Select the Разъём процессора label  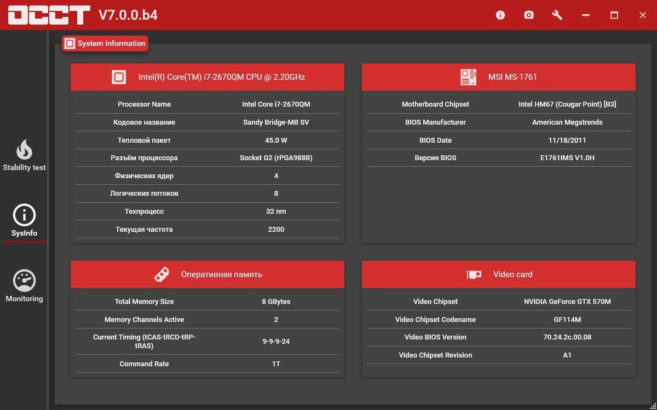[x=144, y=157]
